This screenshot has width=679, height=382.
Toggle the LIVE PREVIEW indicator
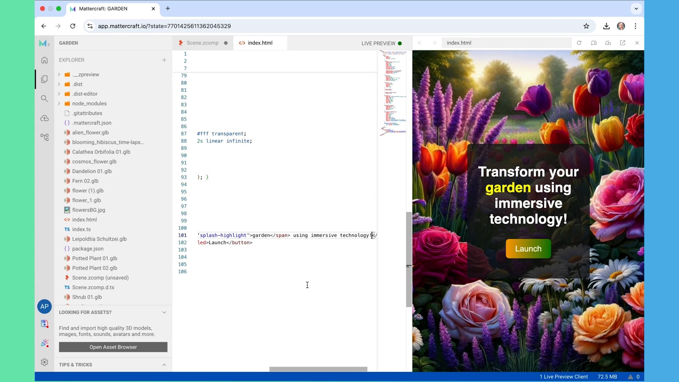(382, 43)
